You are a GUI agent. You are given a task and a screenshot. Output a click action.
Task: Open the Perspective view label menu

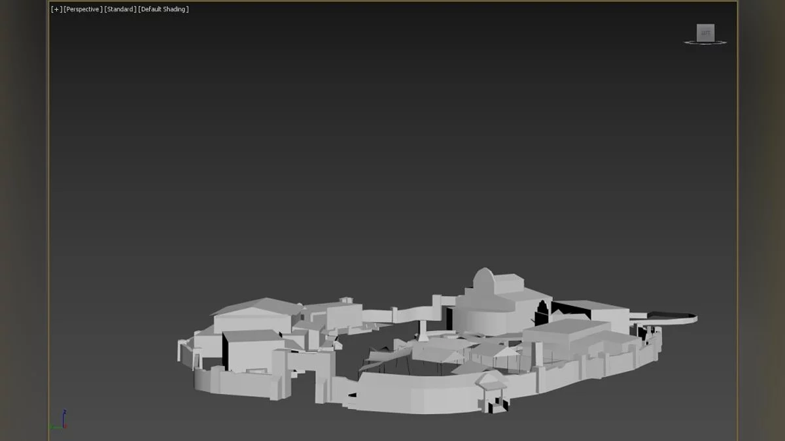(82, 9)
